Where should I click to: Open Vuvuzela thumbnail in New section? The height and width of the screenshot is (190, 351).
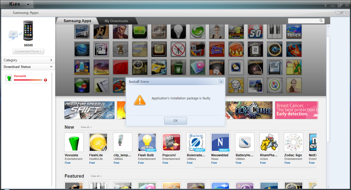click(x=74, y=142)
